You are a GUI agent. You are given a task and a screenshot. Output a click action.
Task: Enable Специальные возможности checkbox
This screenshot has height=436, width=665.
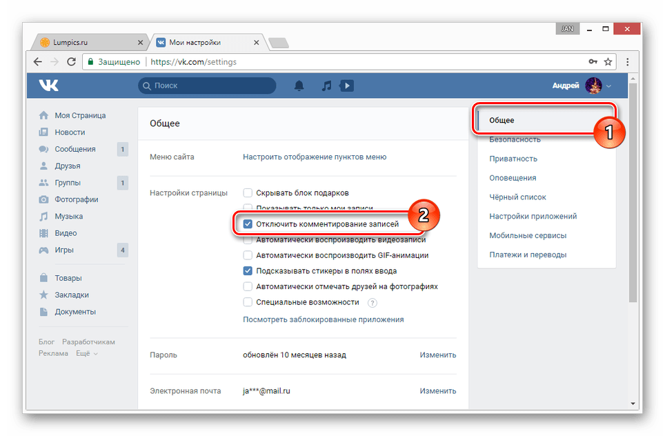pos(248,302)
